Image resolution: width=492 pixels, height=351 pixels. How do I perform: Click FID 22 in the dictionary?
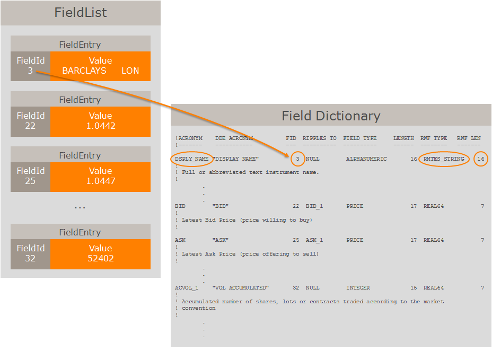(296, 206)
